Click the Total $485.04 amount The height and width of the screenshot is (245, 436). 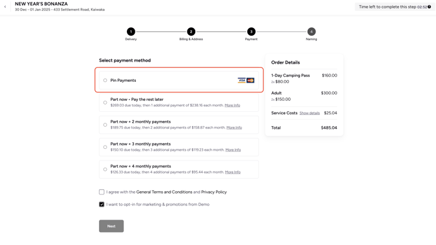pyautogui.click(x=329, y=128)
